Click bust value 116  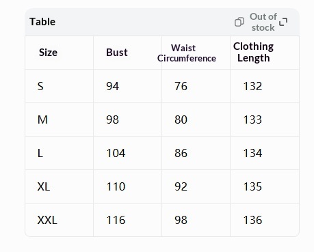116,220
